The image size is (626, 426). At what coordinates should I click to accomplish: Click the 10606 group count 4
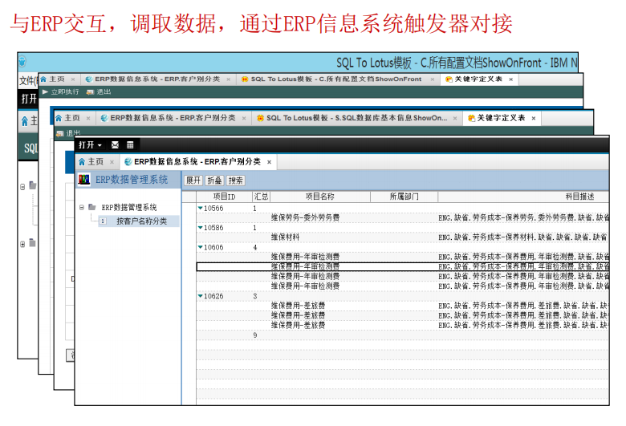[x=255, y=247]
